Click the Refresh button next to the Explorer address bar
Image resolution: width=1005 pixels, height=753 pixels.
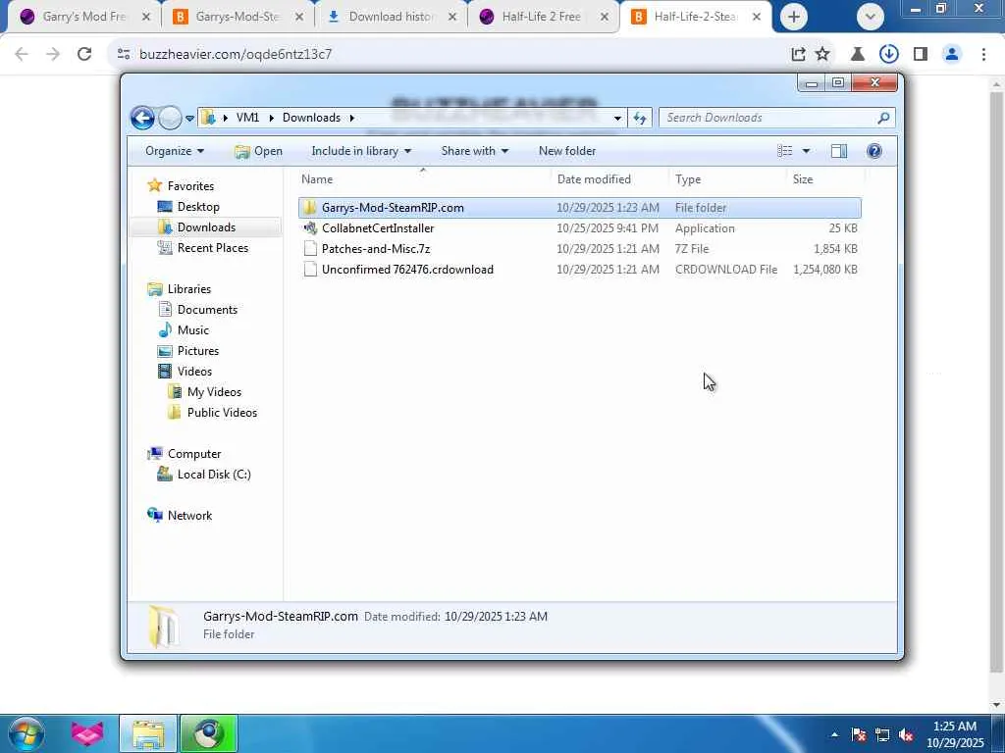(640, 118)
